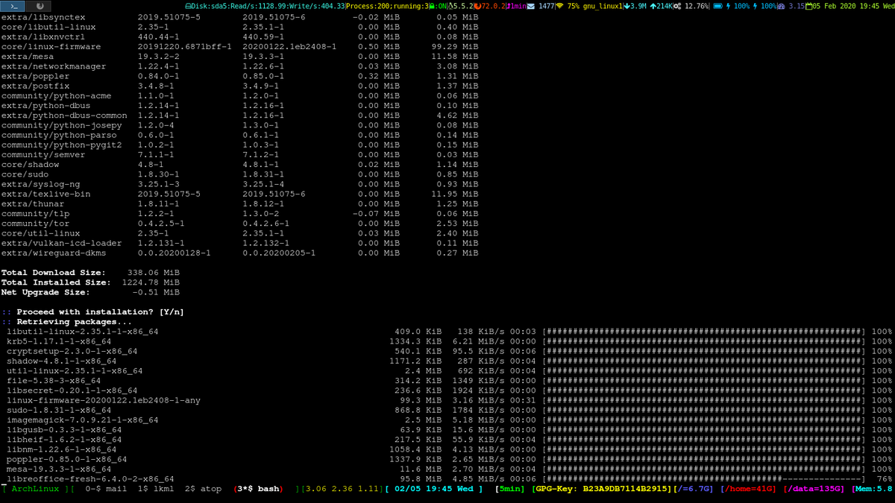Click the Net Upgrade Size -0.51 MiB line
Viewport: 895px width, 503px height.
[x=90, y=292]
